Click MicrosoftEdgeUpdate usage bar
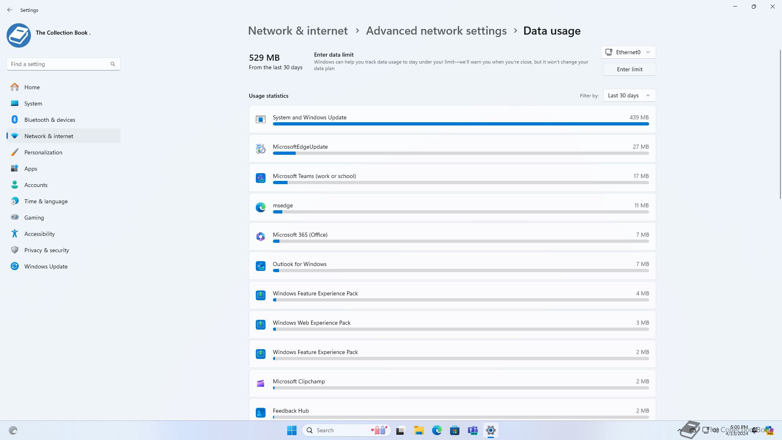Screen dimensions: 782x440 click(461, 153)
